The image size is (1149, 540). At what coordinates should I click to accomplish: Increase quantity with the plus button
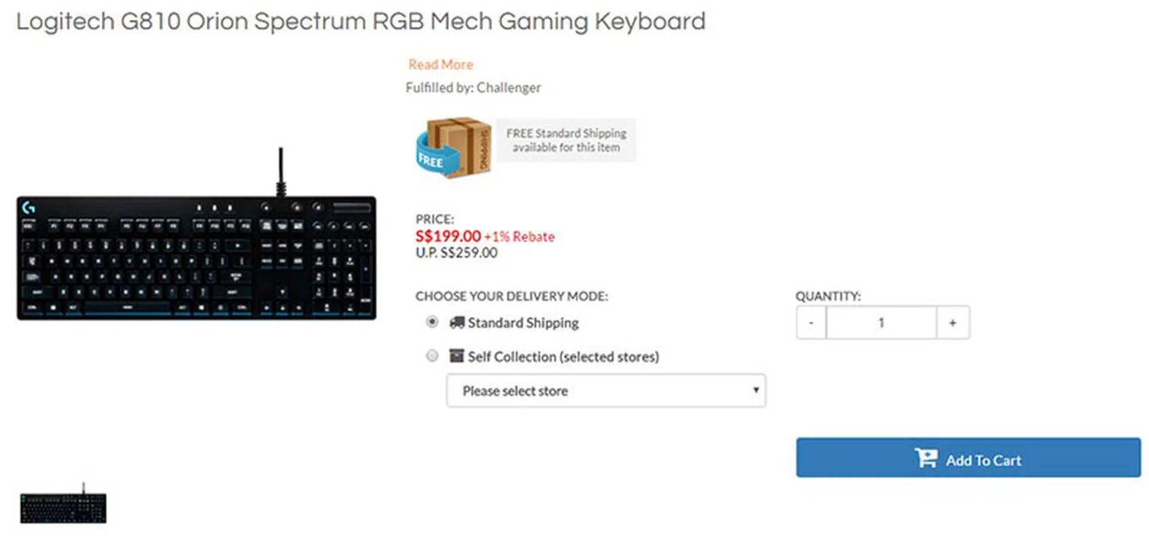tap(953, 323)
